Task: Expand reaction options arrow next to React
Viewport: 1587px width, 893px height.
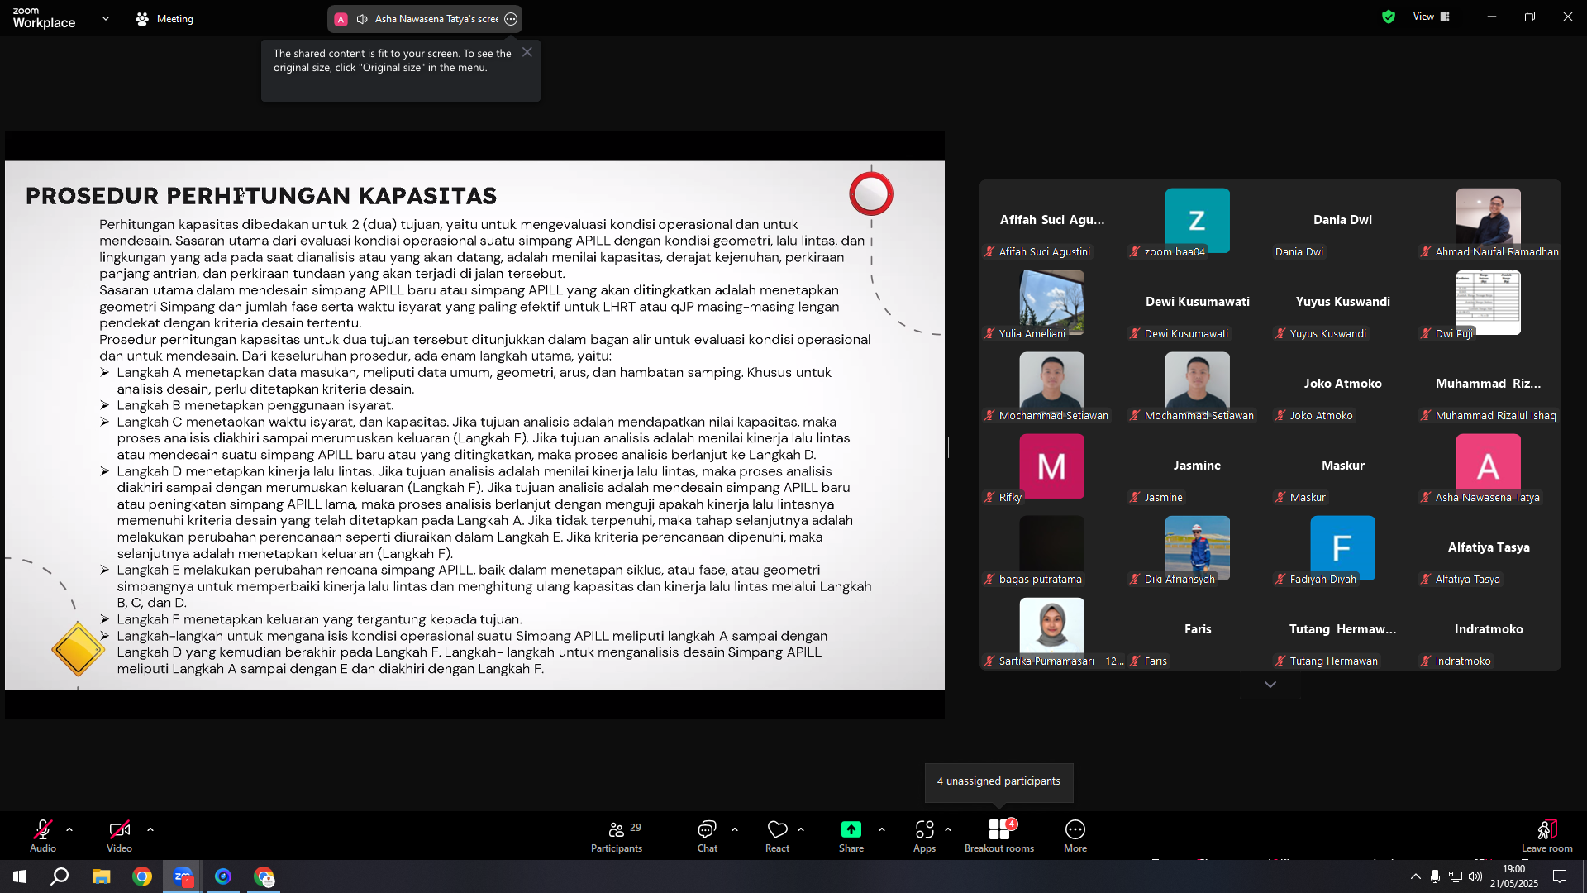Action: point(801,829)
